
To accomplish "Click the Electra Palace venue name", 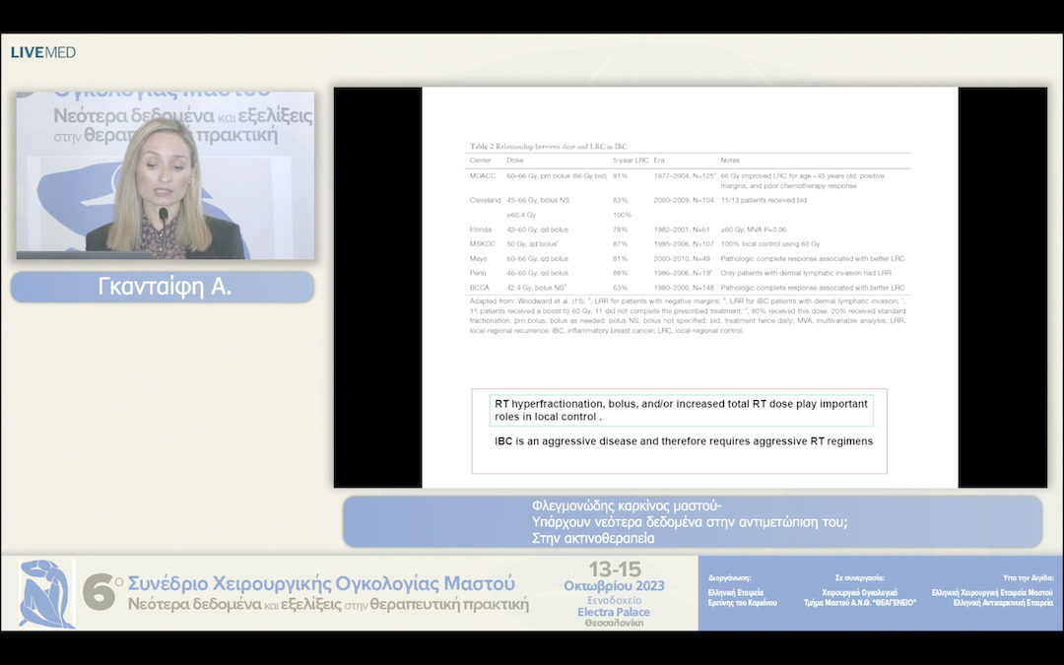I will [613, 612].
